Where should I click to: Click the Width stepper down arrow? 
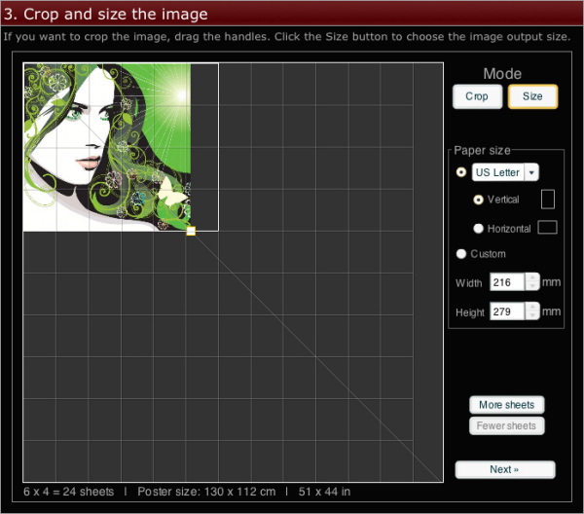pyautogui.click(x=531, y=286)
